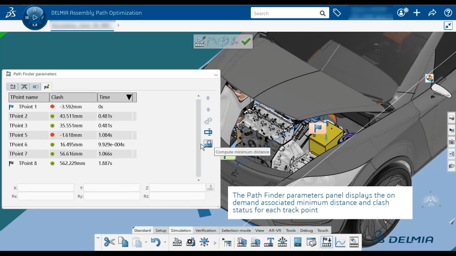This screenshot has width=456, height=256.
Task: Open the fourth track points tab
Action: 47,86
